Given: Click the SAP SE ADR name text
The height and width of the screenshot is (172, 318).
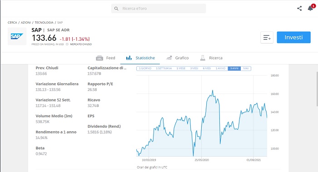Looking at the screenshot, I should 59,30.
